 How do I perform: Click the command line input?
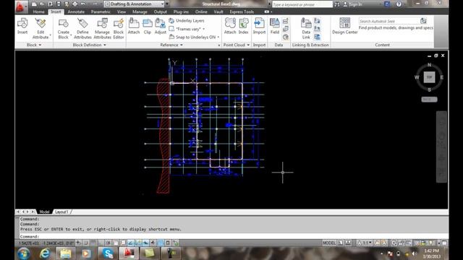pyautogui.click(x=233, y=236)
